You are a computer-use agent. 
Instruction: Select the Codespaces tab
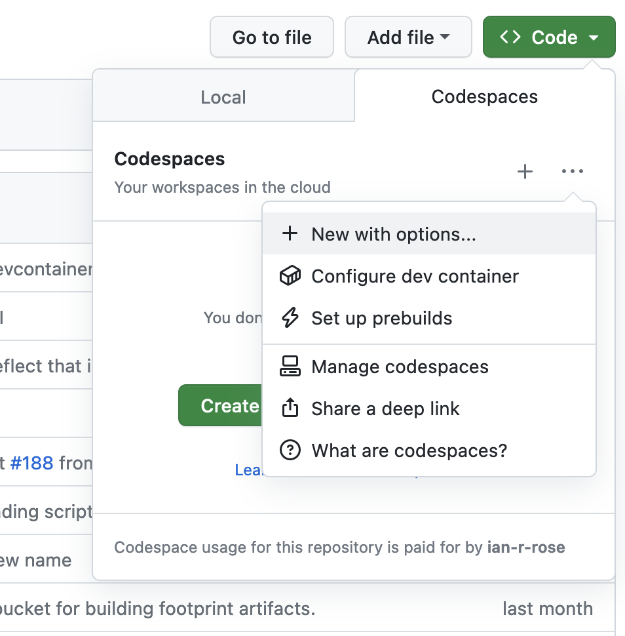click(x=484, y=96)
